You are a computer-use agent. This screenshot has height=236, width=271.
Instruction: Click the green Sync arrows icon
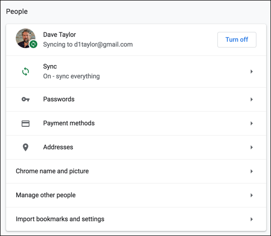25,71
